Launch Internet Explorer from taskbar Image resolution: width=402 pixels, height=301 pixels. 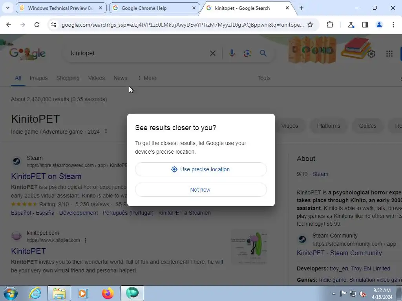35,293
